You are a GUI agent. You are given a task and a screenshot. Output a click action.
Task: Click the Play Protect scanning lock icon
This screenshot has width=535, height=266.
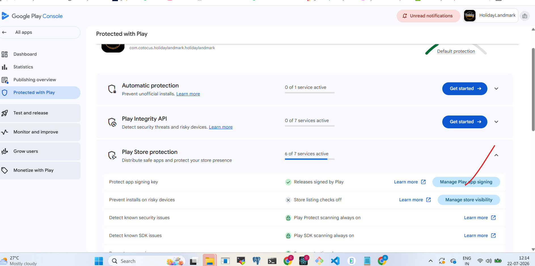coord(288,218)
